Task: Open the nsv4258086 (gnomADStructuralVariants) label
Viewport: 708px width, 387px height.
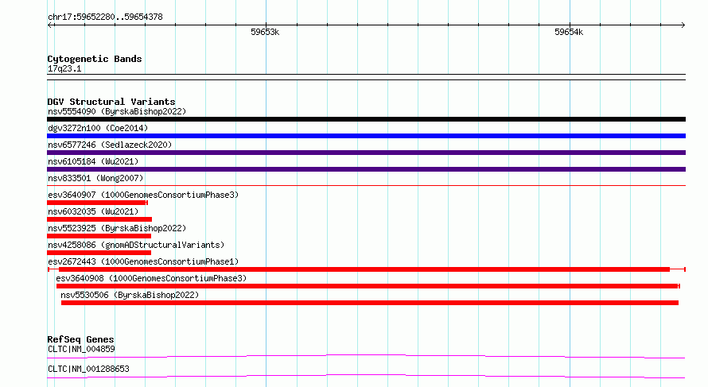Action: point(136,245)
